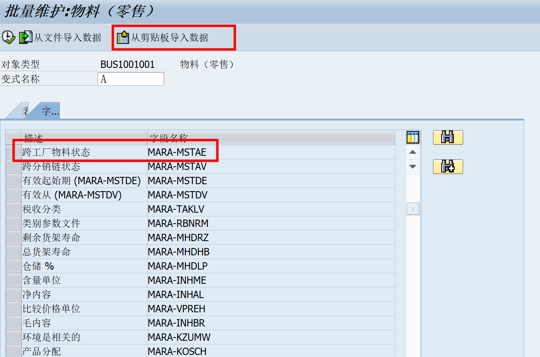The width and height of the screenshot is (540, 357).
Task: Click the execute clock icon in the toolbar
Action: pyautogui.click(x=8, y=37)
